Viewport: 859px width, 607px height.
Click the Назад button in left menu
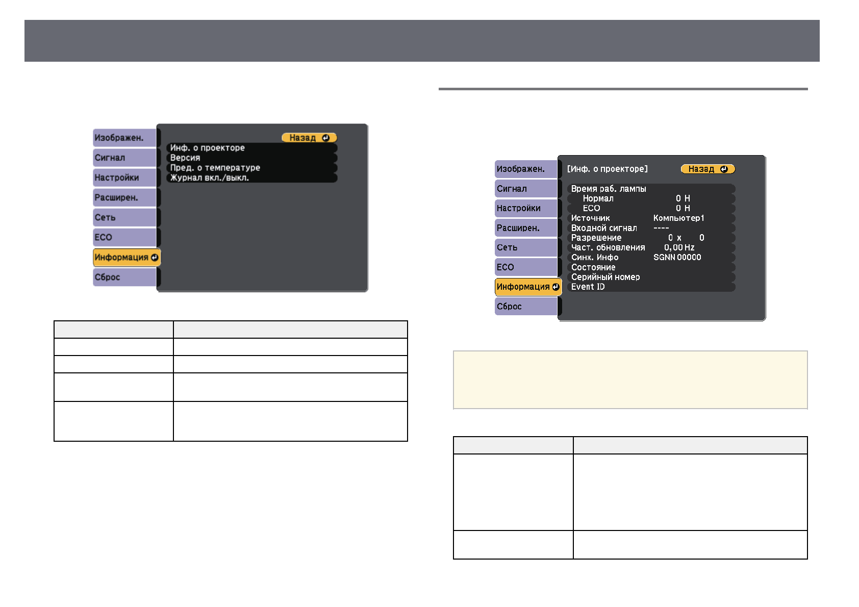[x=309, y=138]
